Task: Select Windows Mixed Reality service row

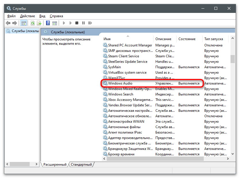Action: 165,89
